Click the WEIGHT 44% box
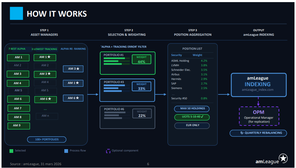The image size is (296, 168). (x=141, y=59)
